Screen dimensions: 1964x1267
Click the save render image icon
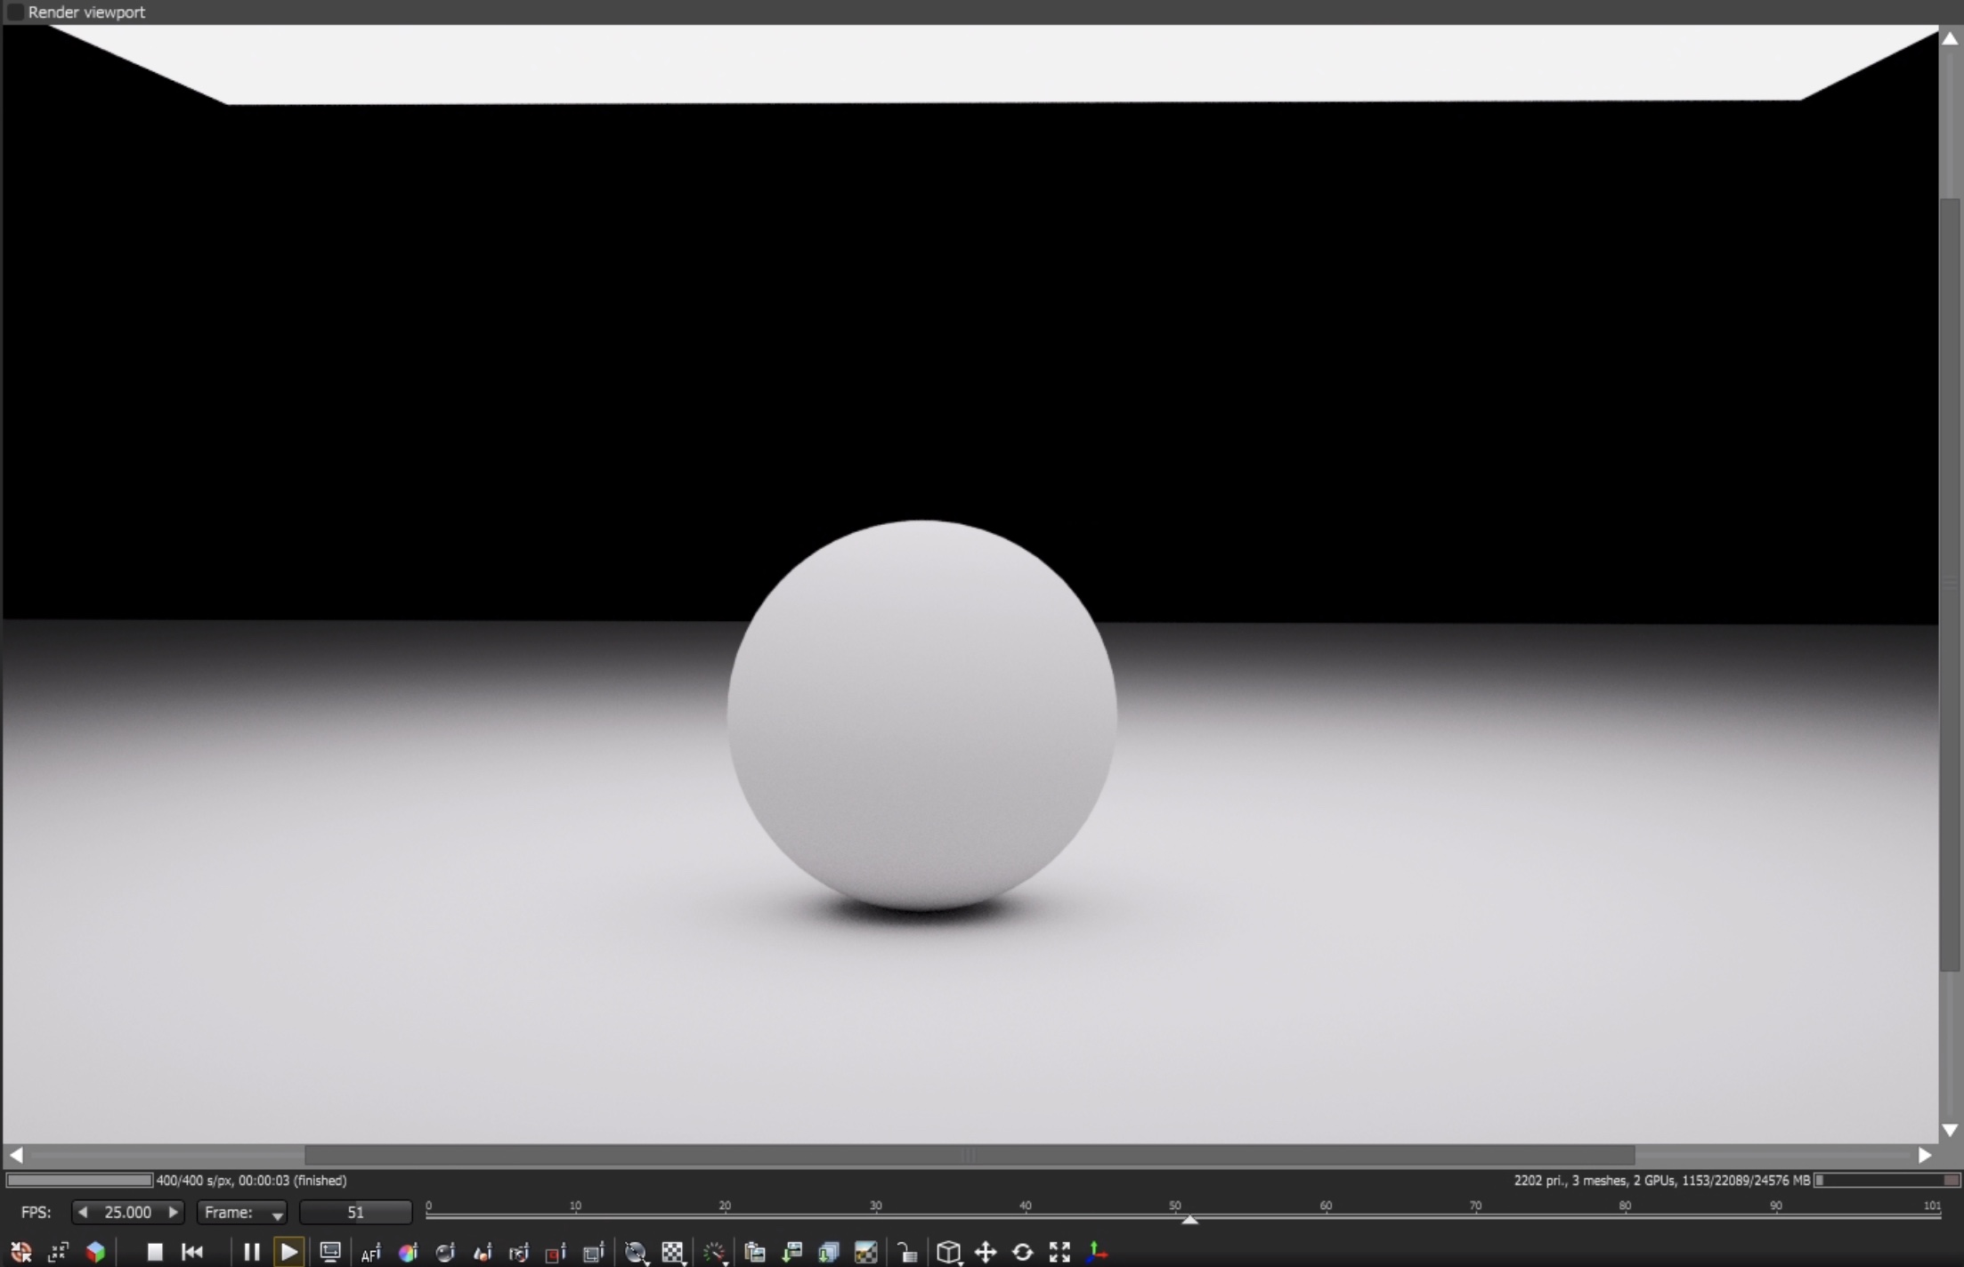(x=792, y=1253)
